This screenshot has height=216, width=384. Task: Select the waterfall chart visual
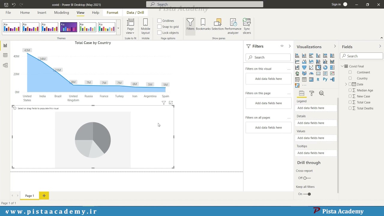297,67
